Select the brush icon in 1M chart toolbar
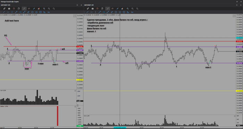243x129 pixels. pos(117,9)
